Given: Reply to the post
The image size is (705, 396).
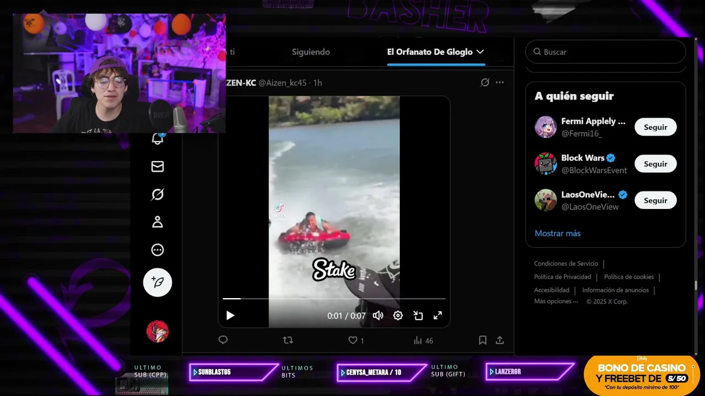Looking at the screenshot, I should click(x=223, y=340).
